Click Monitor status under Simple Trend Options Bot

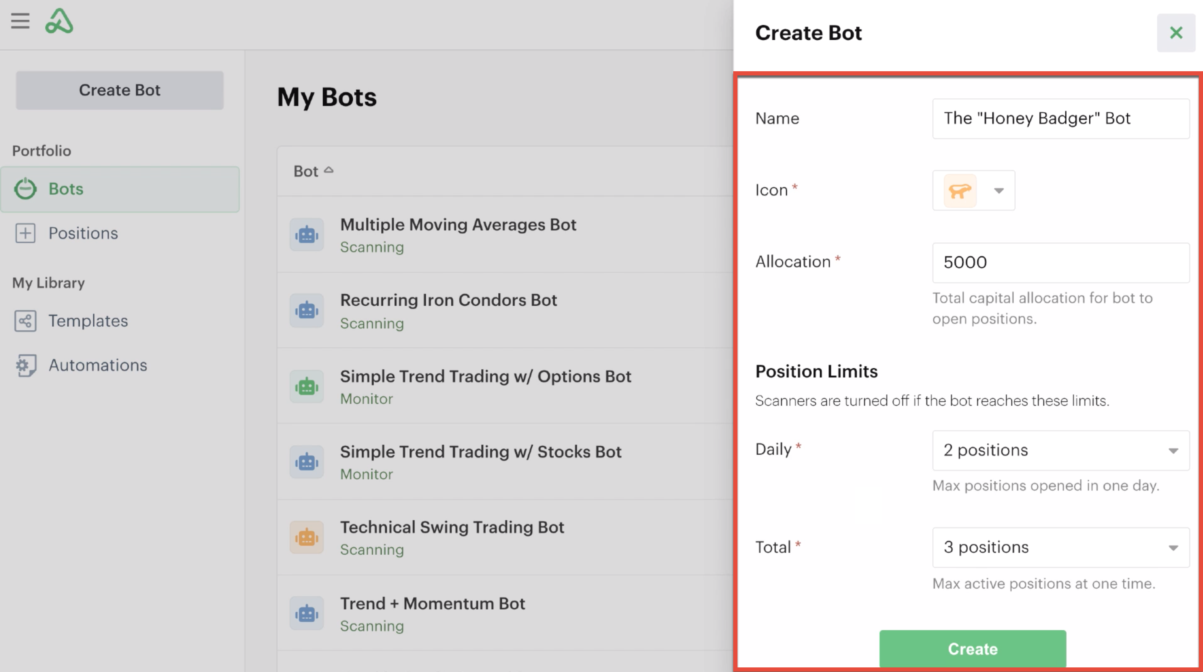click(367, 399)
